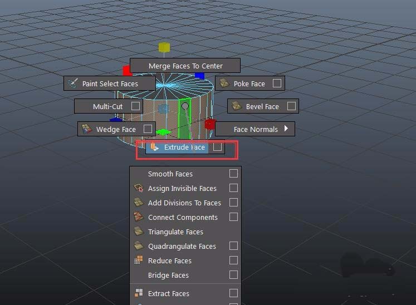This screenshot has height=305, width=416.
Task: Click the grey circular manipulator center handle
Action: pyautogui.click(x=185, y=106)
